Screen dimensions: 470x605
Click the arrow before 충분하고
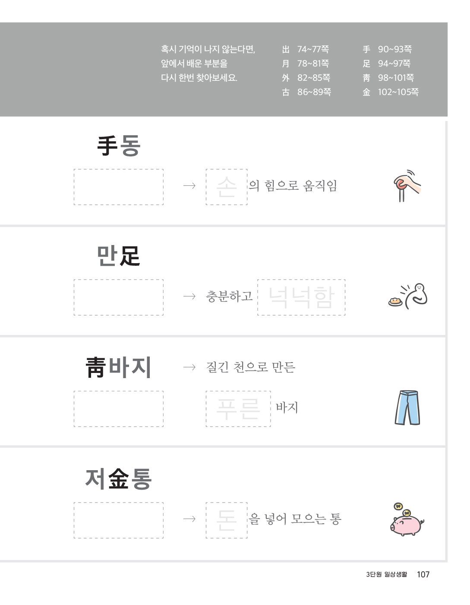coord(189,296)
